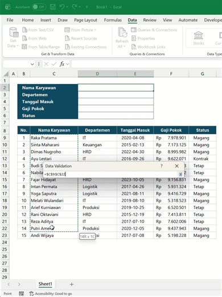Select the Nama Karyawan input cell D2
Image resolution: width=222 pixels, height=297 pixels.
pos(116,87)
